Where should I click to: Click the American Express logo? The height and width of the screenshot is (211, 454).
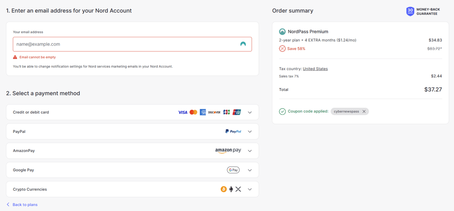coord(203,112)
